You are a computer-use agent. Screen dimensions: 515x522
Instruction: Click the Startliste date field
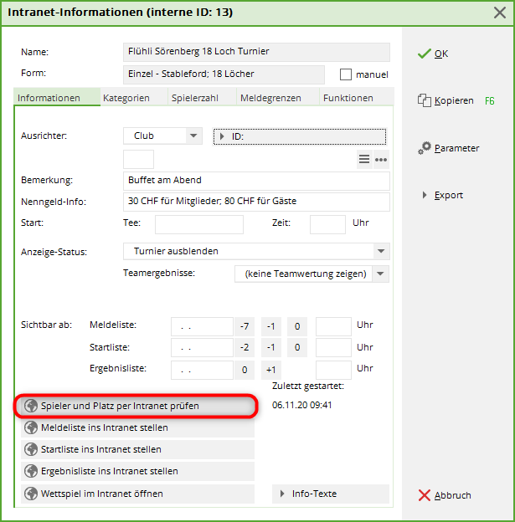click(202, 347)
